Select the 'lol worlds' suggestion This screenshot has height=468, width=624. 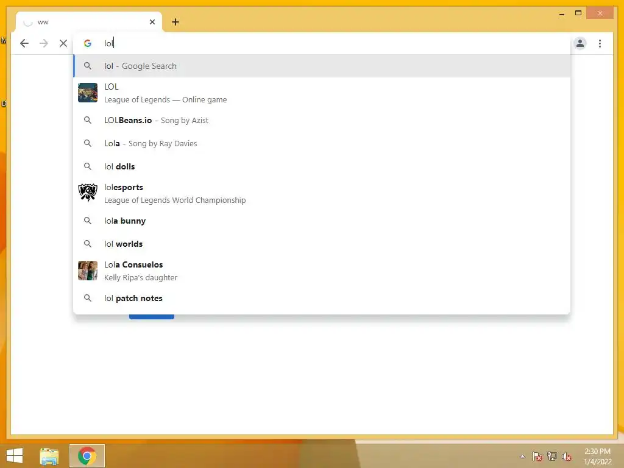(x=322, y=244)
